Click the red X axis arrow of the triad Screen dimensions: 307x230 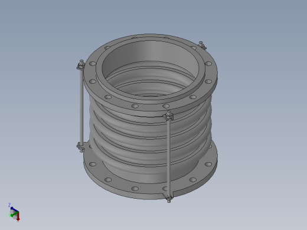click(x=18, y=217)
